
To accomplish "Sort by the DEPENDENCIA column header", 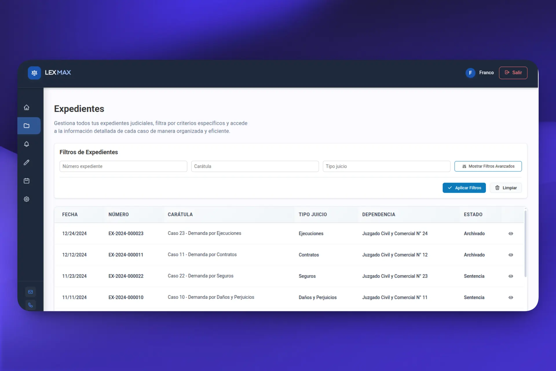I will click(x=378, y=214).
